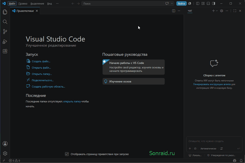Toggle the primary side bar in the title bar
This screenshot has width=245, height=163.
click(198, 3)
